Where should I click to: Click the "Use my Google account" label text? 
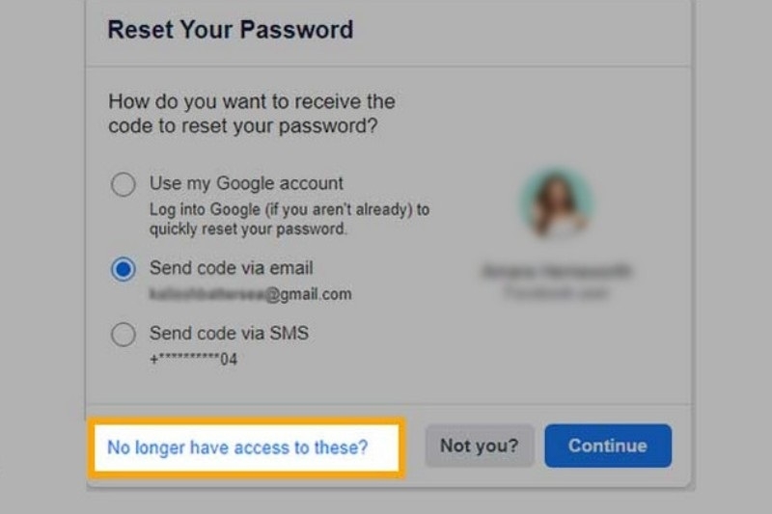(x=246, y=183)
